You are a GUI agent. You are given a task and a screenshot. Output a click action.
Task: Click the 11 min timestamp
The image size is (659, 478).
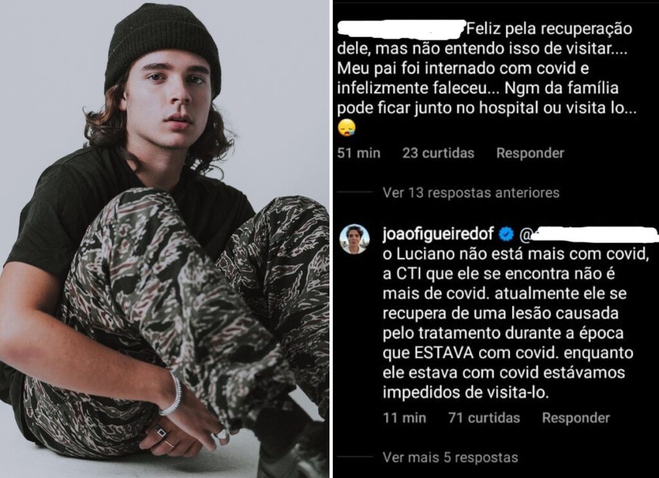404,418
